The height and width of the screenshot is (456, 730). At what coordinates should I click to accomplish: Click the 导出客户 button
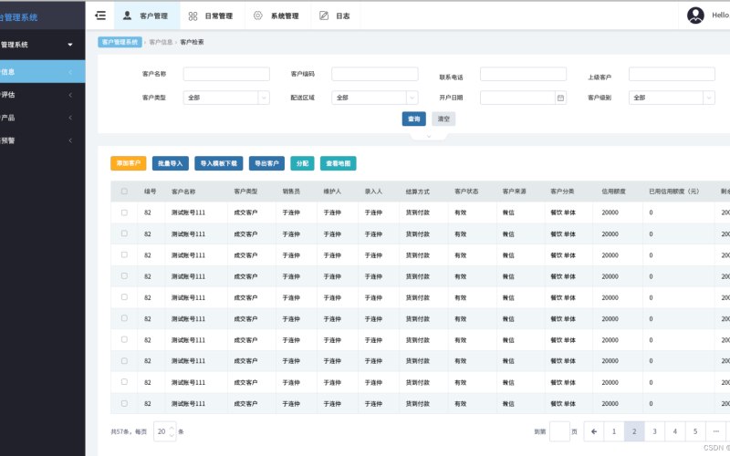point(266,163)
